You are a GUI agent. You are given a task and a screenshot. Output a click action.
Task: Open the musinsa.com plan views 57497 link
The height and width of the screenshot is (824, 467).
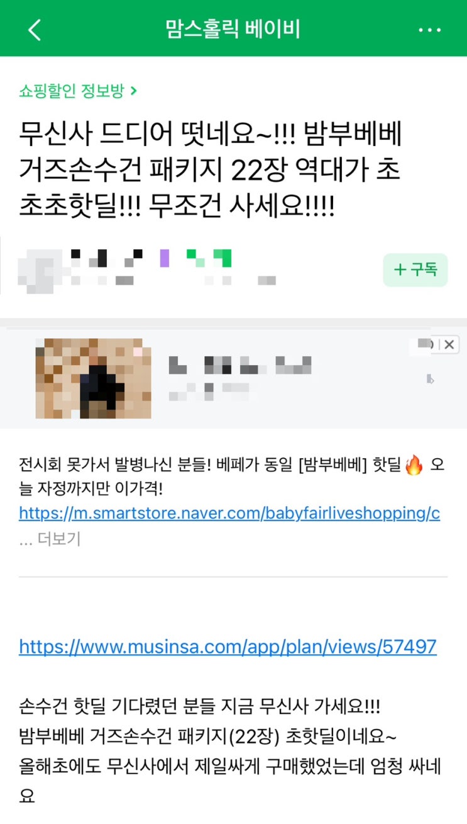228,646
